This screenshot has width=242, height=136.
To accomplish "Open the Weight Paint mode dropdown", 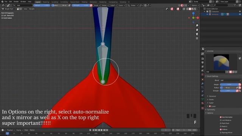I will (x=9, y=9).
